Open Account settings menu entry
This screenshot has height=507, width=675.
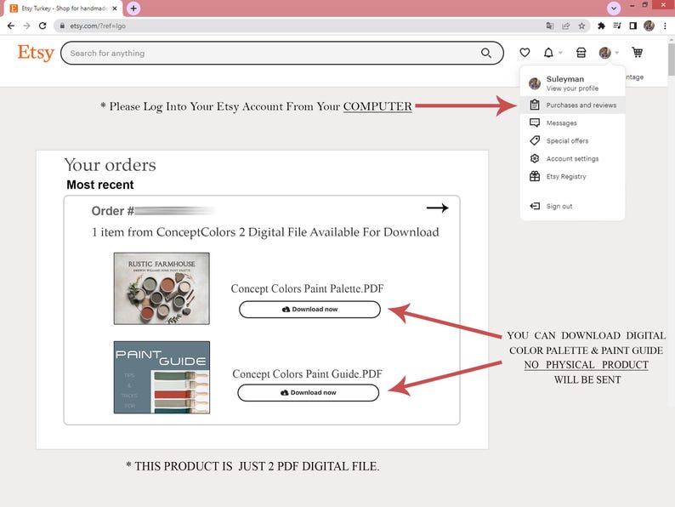(x=572, y=158)
